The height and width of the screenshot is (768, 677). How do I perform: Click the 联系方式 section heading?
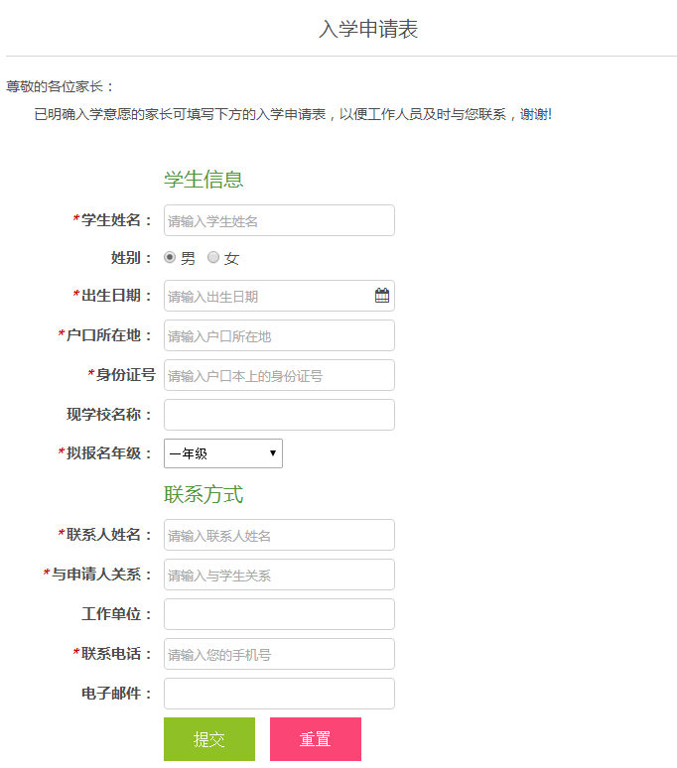(203, 494)
